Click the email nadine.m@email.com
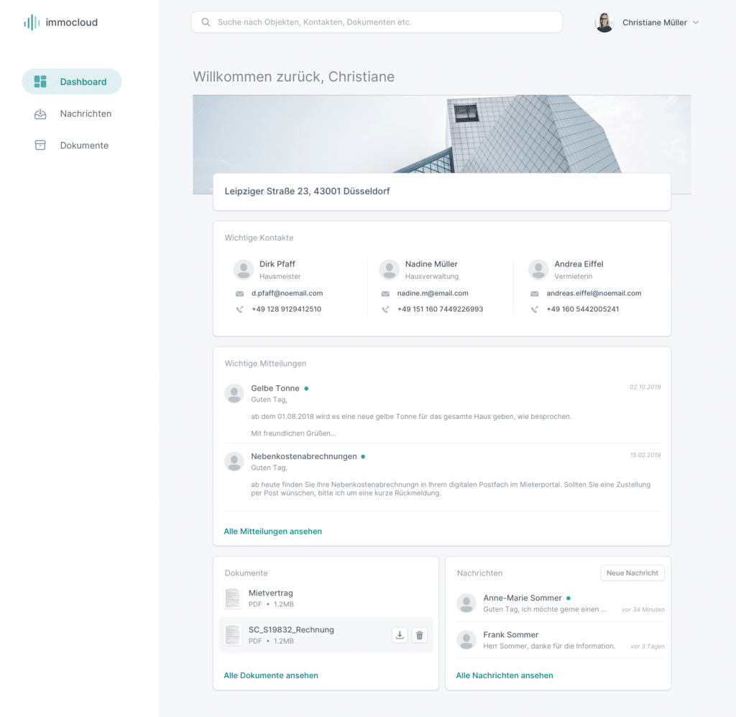 pyautogui.click(x=433, y=293)
